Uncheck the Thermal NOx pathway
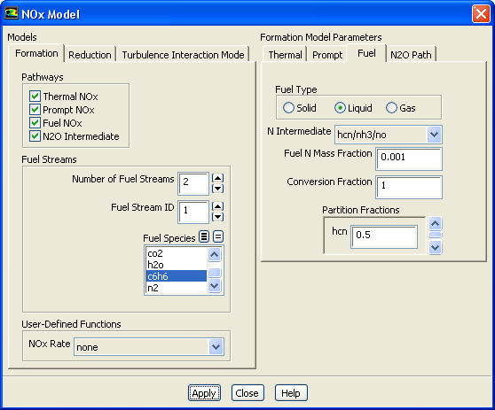Screen dimensions: 495x410 tap(35, 97)
